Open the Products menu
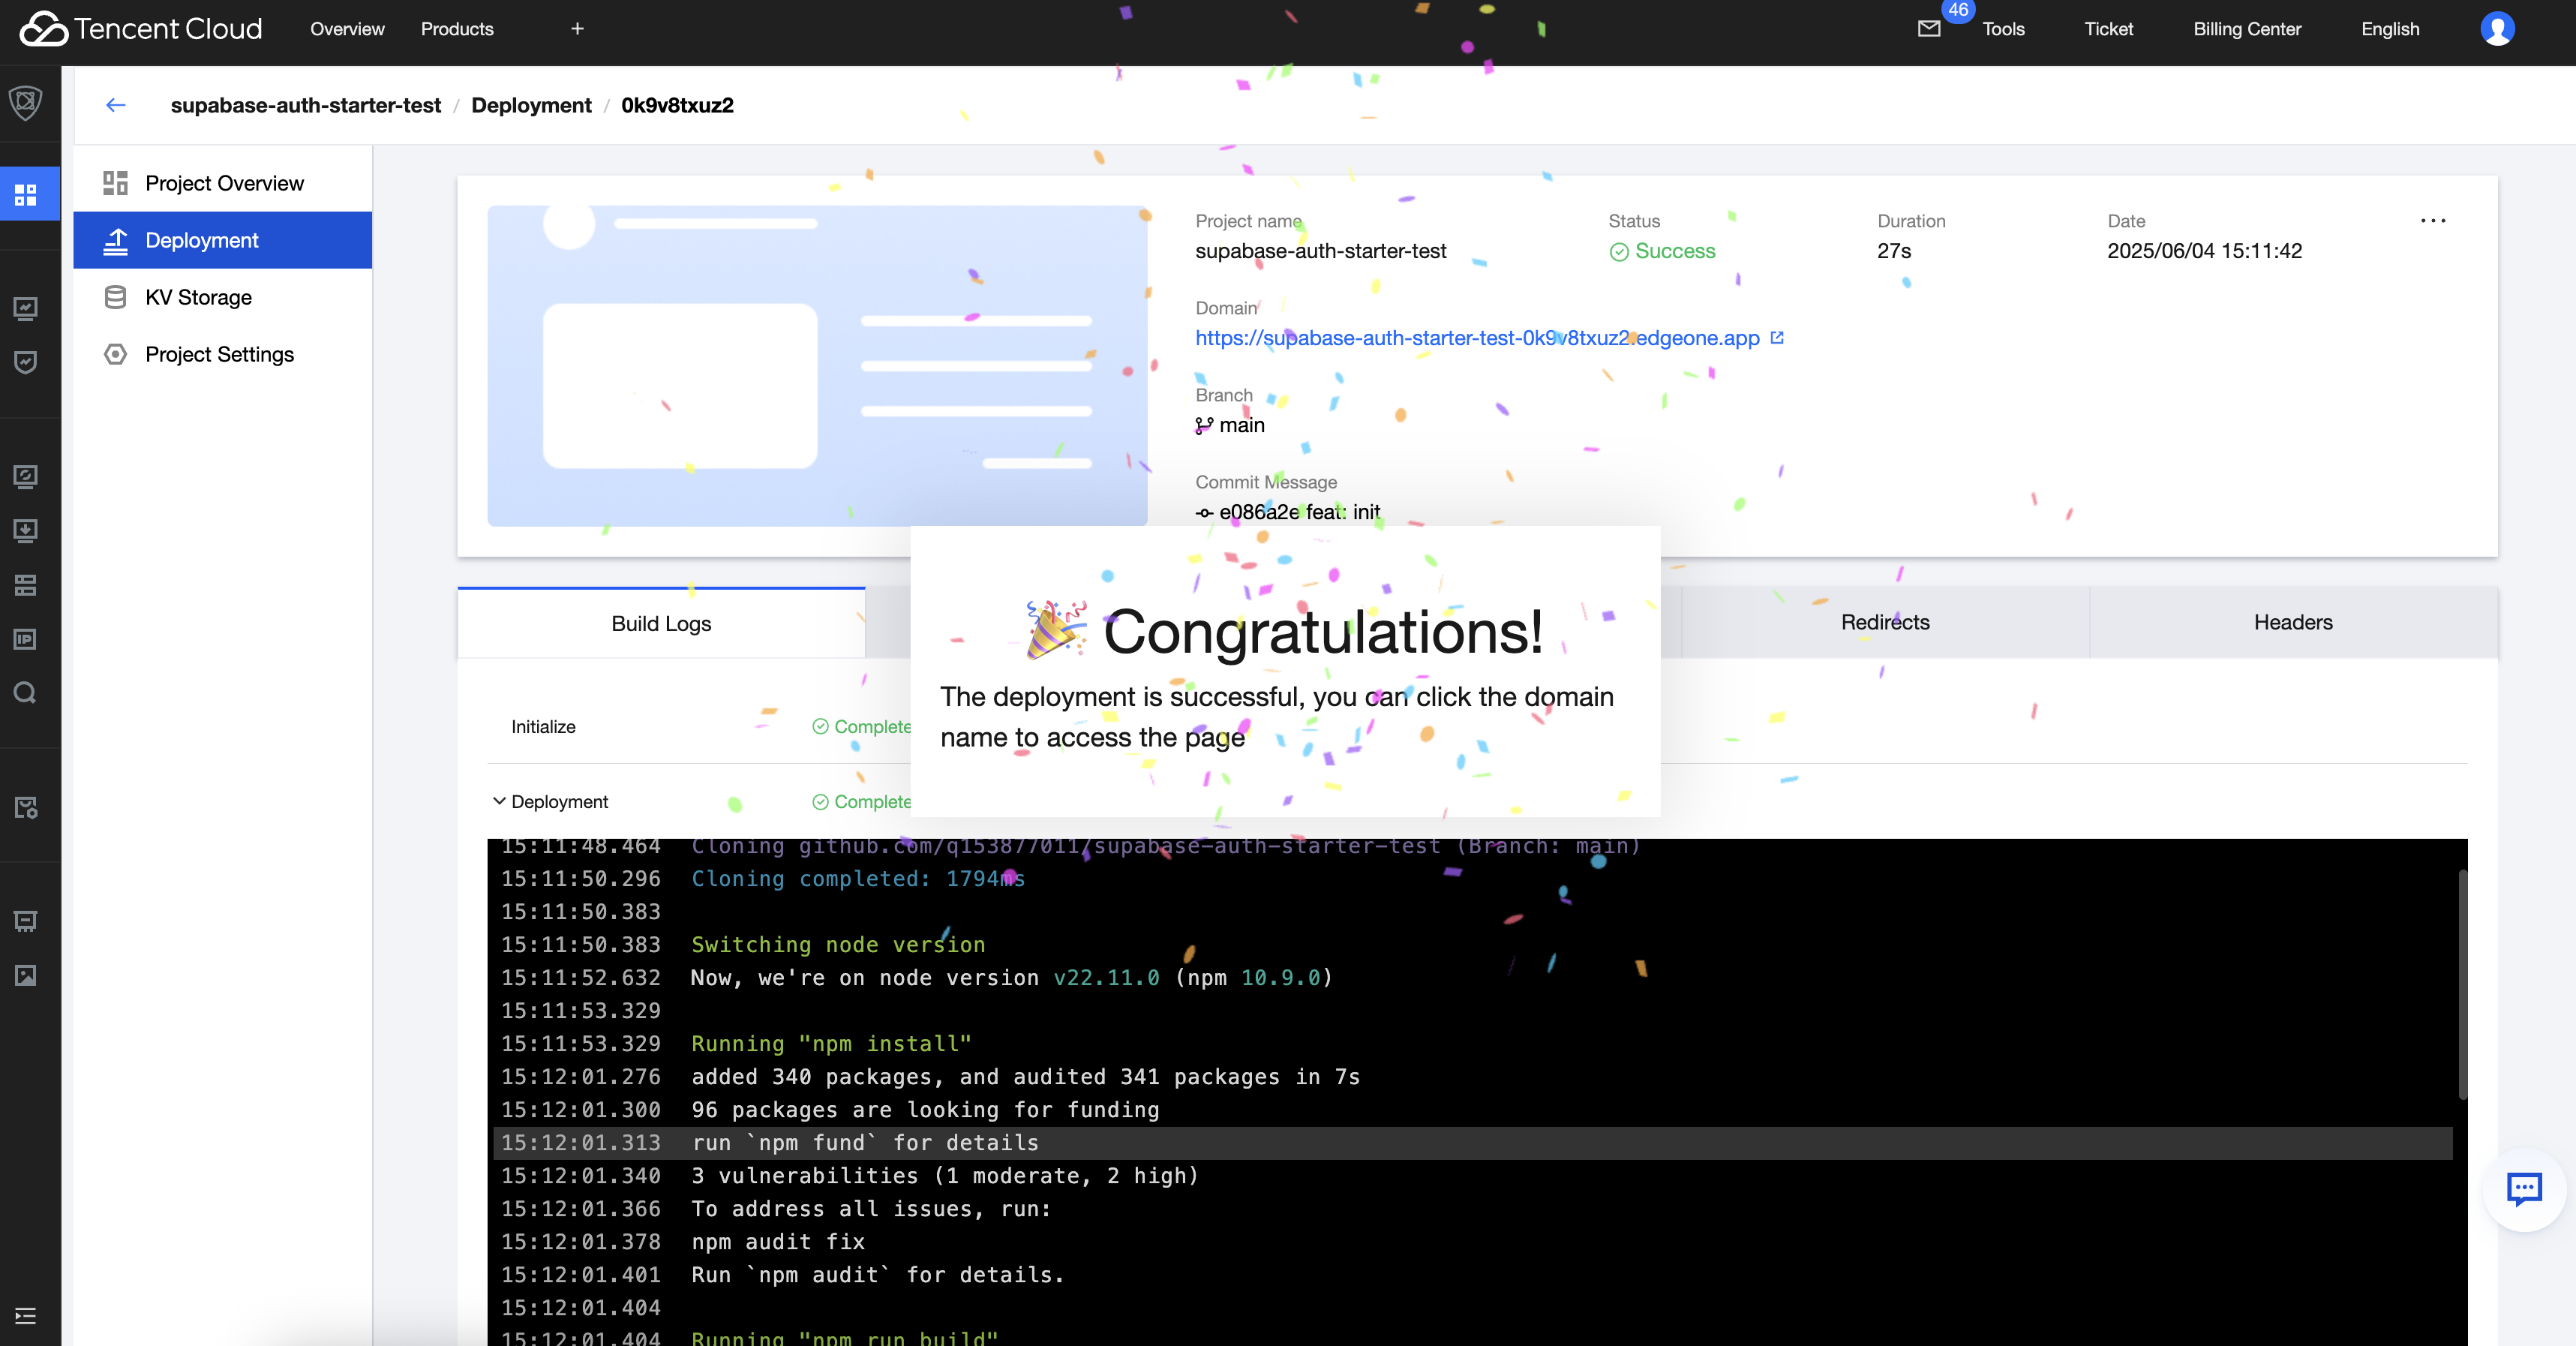 (x=457, y=29)
